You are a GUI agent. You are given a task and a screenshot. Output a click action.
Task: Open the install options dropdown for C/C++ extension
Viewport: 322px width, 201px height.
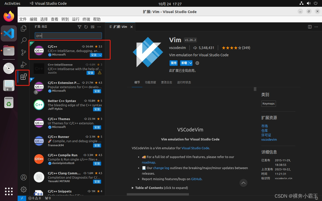pyautogui.click(x=100, y=55)
